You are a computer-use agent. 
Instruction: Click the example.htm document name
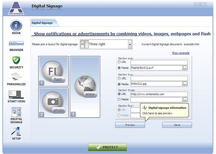[x=192, y=44]
